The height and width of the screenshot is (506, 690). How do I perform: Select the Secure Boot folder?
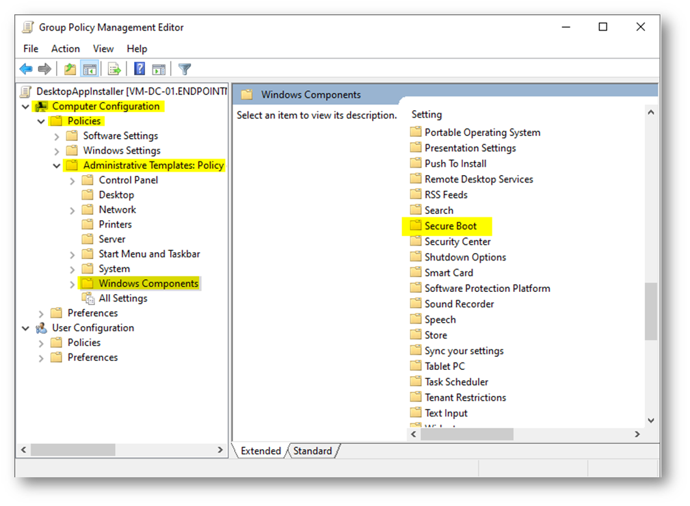coord(450,226)
